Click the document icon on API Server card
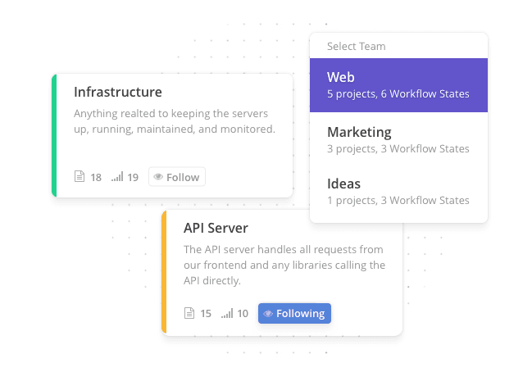The image size is (532, 372). pos(189,313)
